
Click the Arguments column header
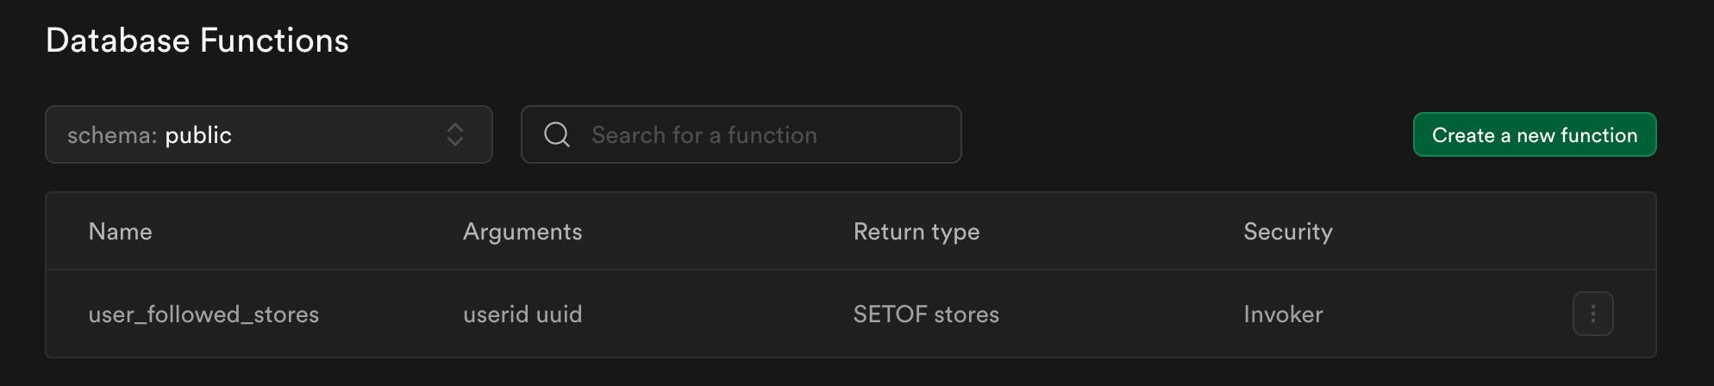click(x=522, y=231)
